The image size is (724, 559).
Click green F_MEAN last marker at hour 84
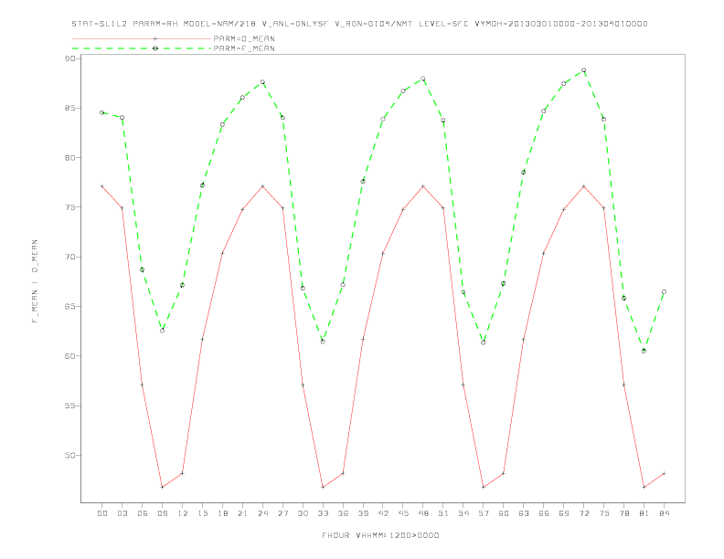(664, 292)
